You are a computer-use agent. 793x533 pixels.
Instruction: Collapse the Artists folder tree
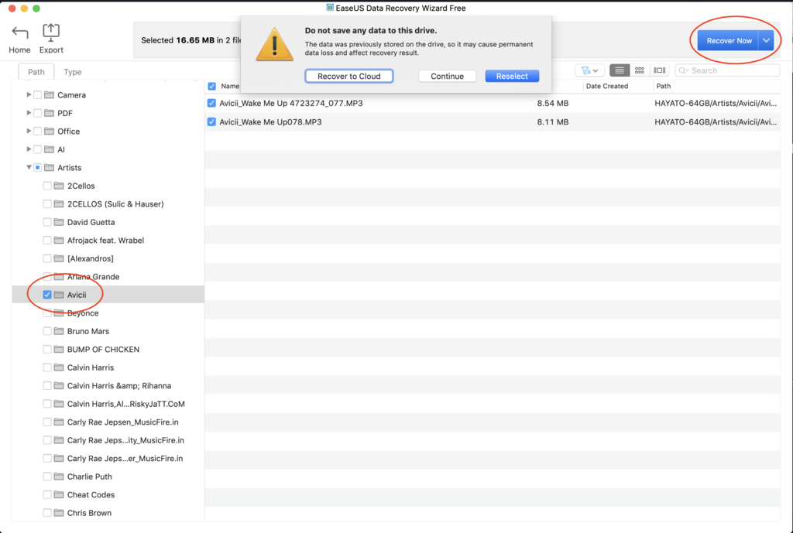point(29,167)
